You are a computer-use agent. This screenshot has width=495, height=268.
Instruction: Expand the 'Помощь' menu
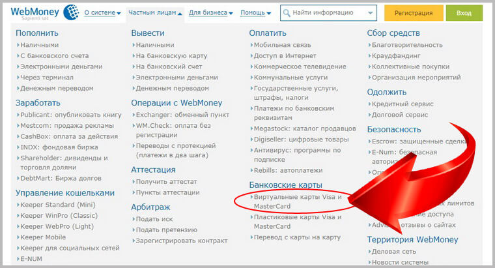click(x=256, y=12)
